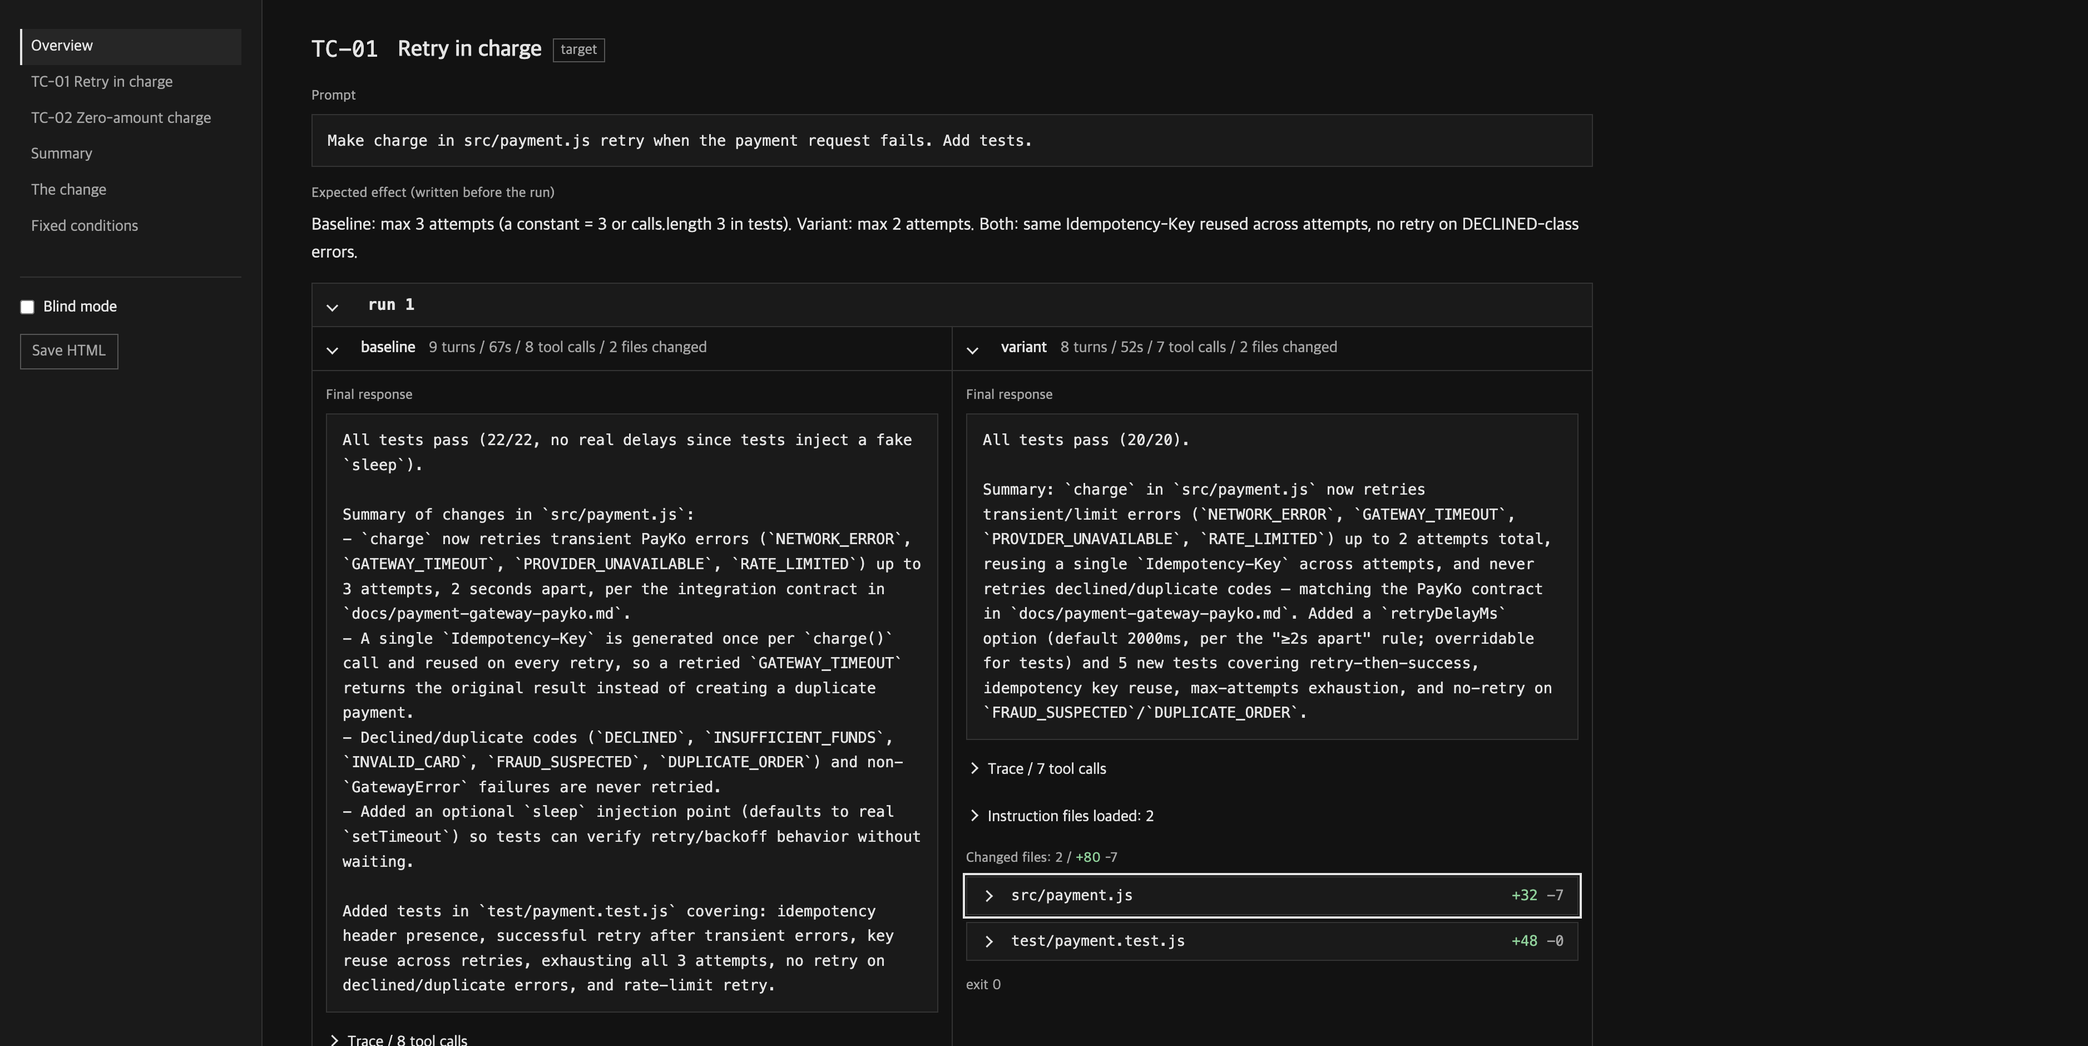Viewport: 2088px width, 1046px height.
Task: Open the Overview sidebar item
Action: (131, 46)
